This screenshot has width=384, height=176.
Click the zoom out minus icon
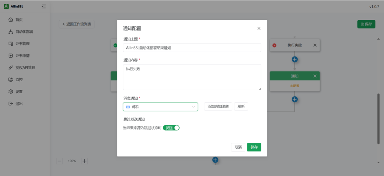click(60, 161)
